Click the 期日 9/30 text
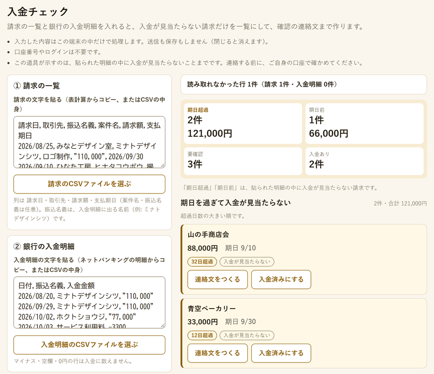This screenshot has height=374, width=434. (240, 322)
